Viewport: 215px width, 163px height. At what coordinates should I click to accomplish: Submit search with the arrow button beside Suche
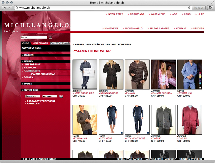coord(50,37)
